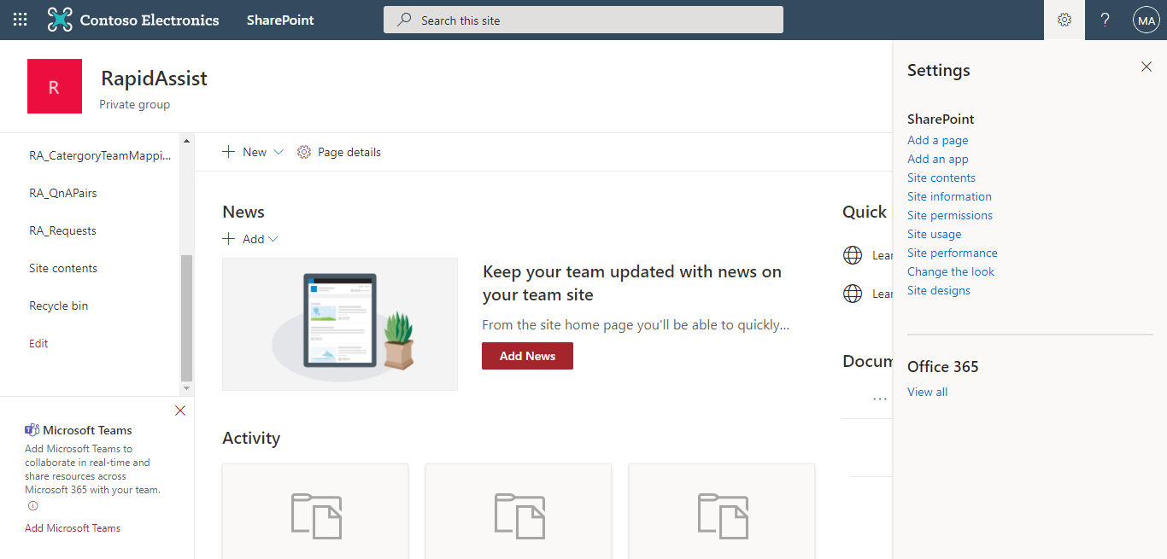Open the MA account avatar
1167x559 pixels.
coord(1146,20)
